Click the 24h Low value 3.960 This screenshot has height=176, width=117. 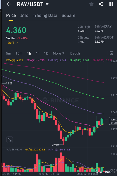81,42
